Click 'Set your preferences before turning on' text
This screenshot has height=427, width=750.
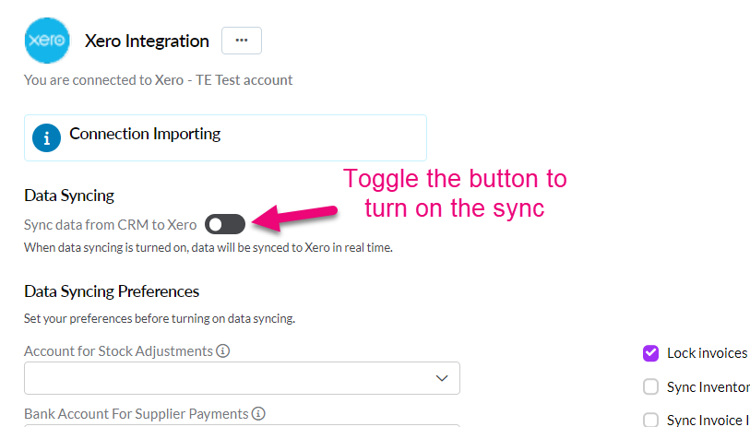pyautogui.click(x=160, y=318)
